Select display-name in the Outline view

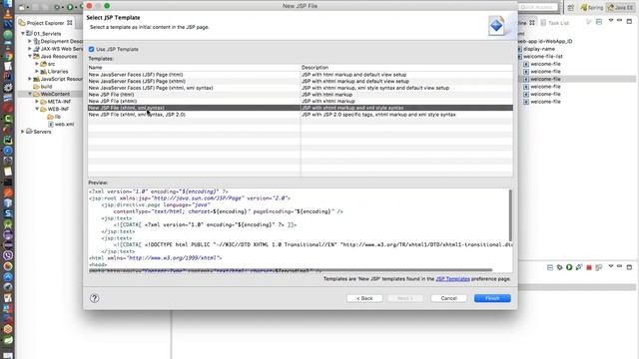[x=539, y=49]
